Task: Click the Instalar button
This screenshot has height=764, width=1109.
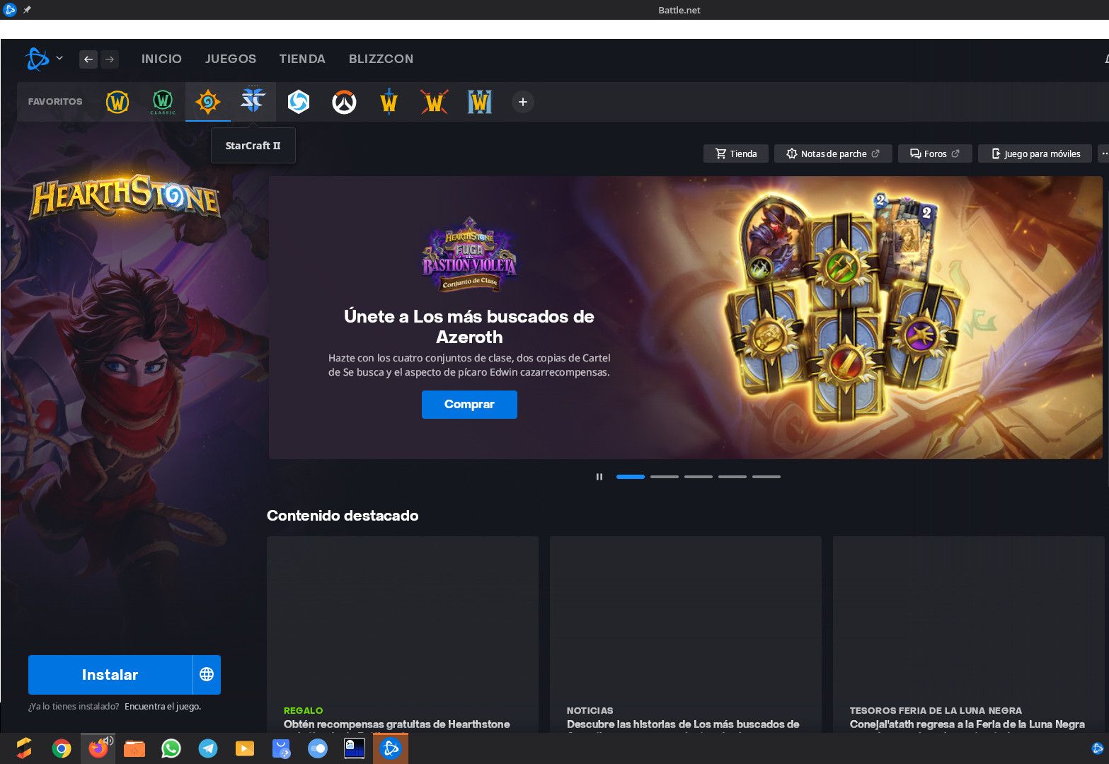Action: pyautogui.click(x=110, y=674)
